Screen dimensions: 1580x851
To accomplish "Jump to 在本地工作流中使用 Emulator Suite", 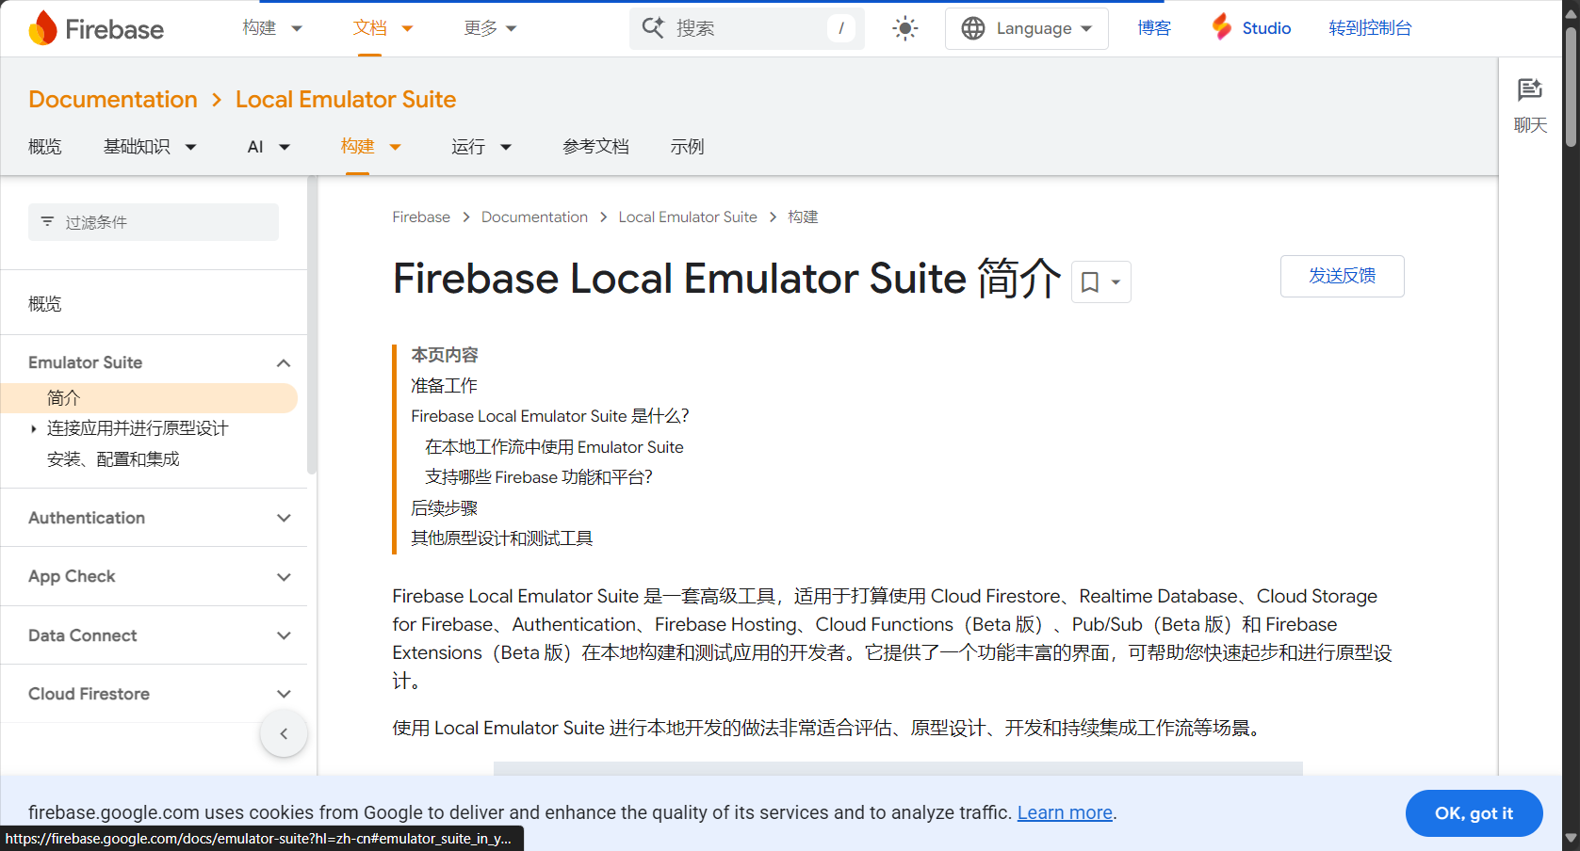I will (554, 447).
